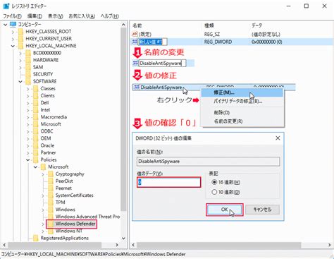Click the Macromedia folder icon
The height and width of the screenshot is (259, 334).
36,117
